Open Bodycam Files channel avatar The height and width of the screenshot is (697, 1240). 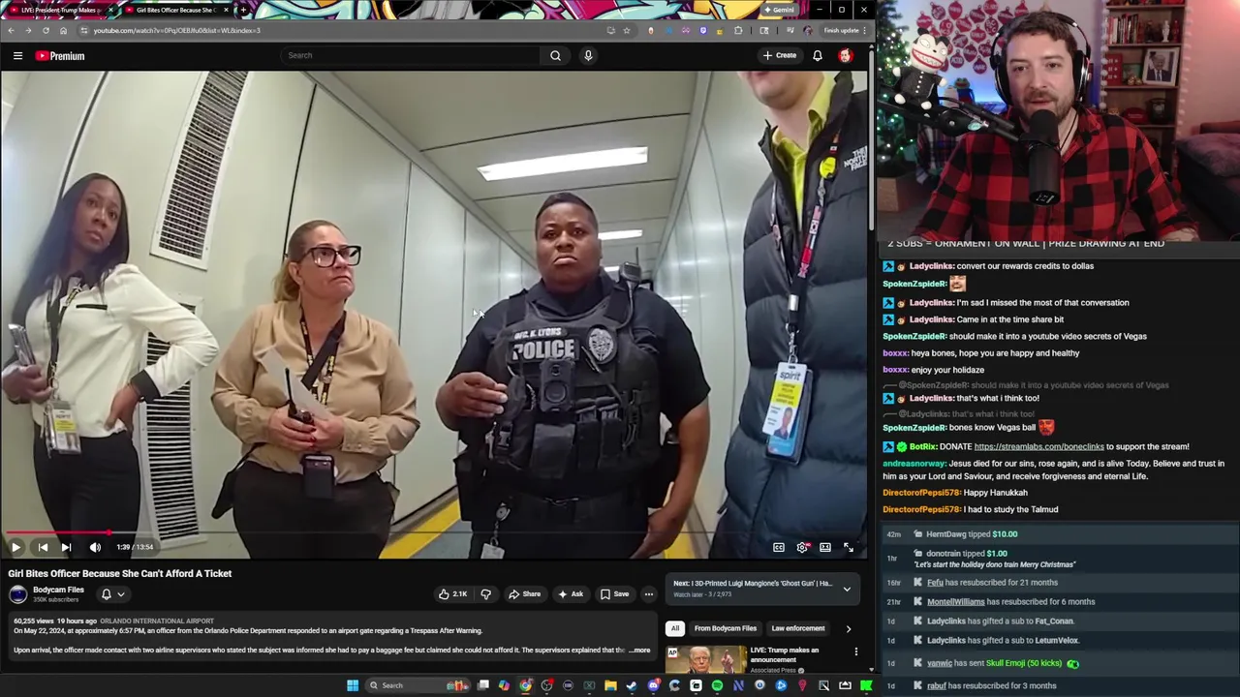tap(17, 594)
